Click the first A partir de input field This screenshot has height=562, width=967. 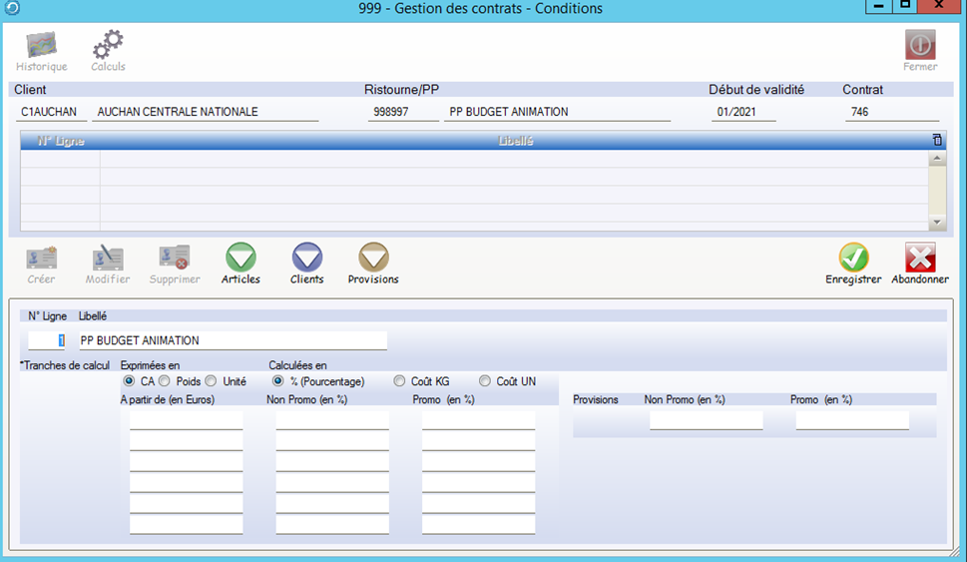186,420
